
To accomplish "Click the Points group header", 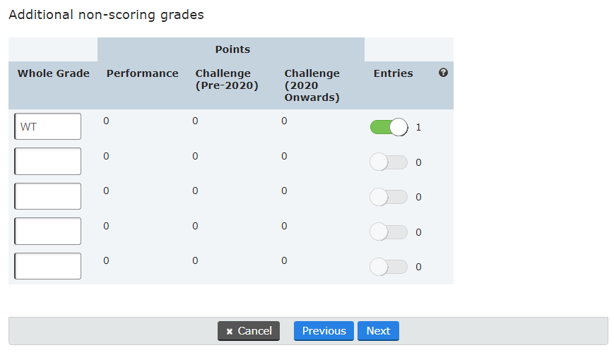I will tap(232, 49).
